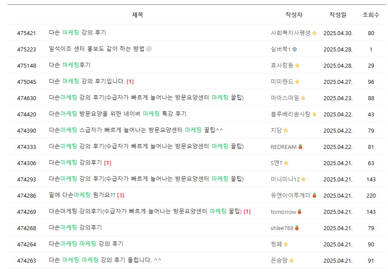Click the star icon next to 은승맘

tap(292, 260)
